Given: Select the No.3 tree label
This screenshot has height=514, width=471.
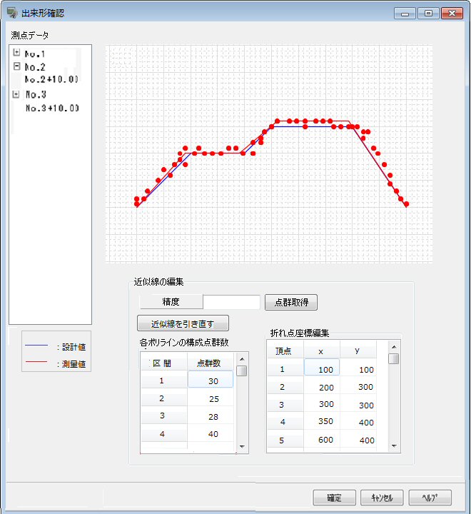Looking at the screenshot, I should [x=36, y=95].
